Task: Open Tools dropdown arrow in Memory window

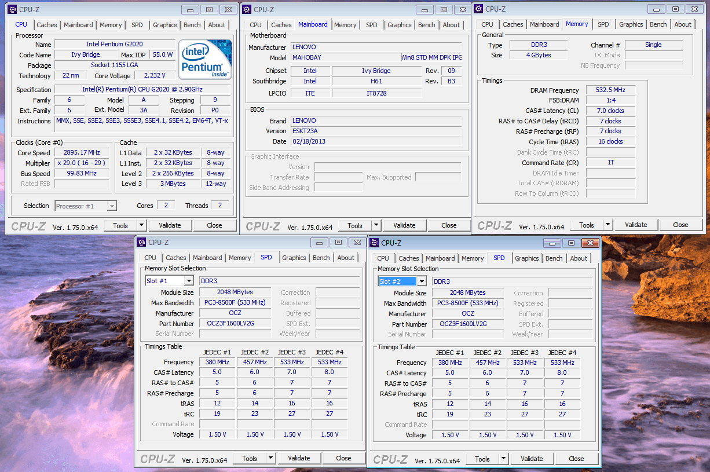Action: pos(608,225)
